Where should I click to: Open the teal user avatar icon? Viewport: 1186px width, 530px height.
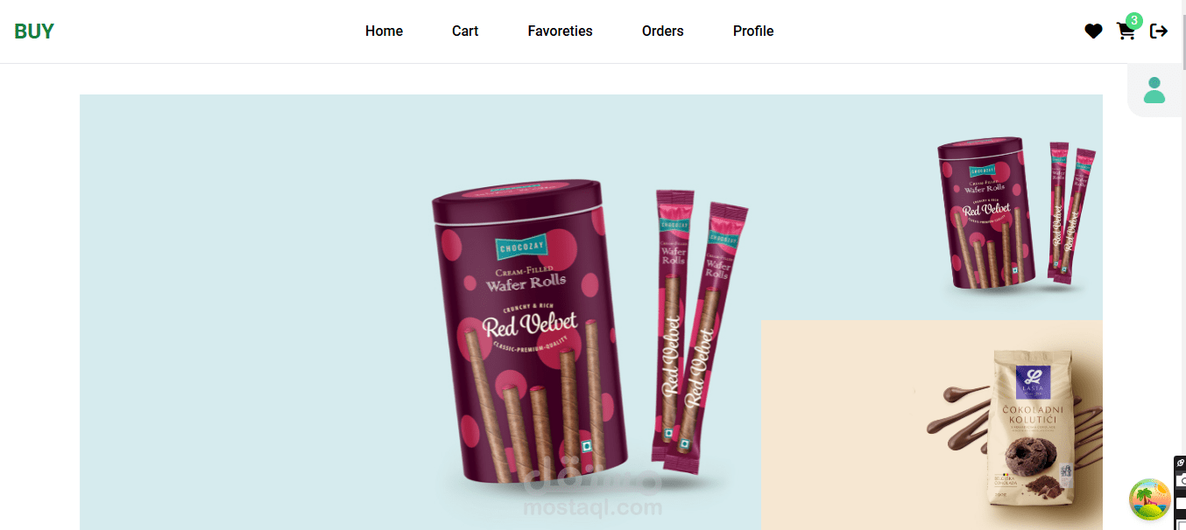coord(1154,90)
